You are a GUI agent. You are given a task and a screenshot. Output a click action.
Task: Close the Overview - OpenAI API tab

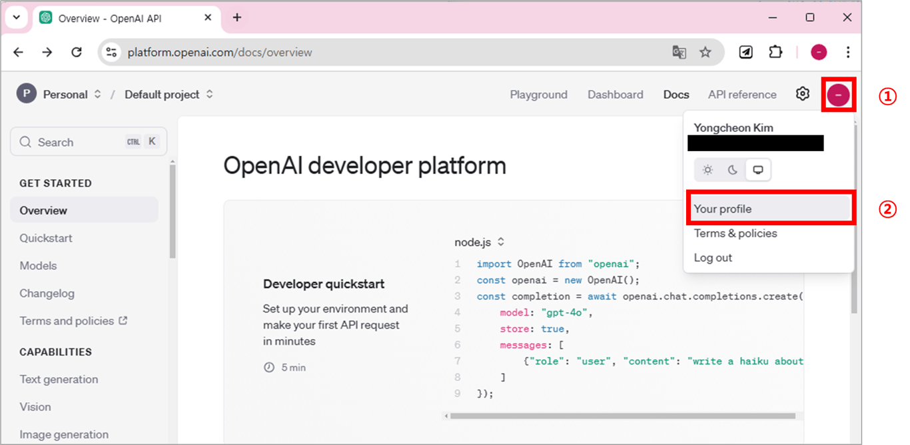click(209, 18)
